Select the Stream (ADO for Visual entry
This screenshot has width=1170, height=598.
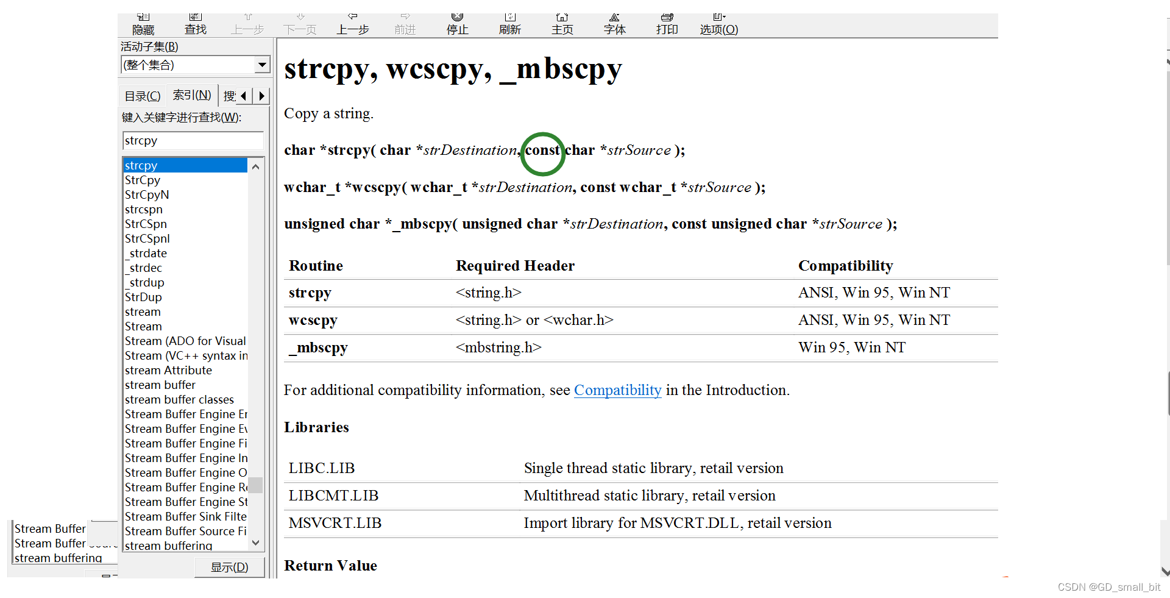[x=185, y=341]
